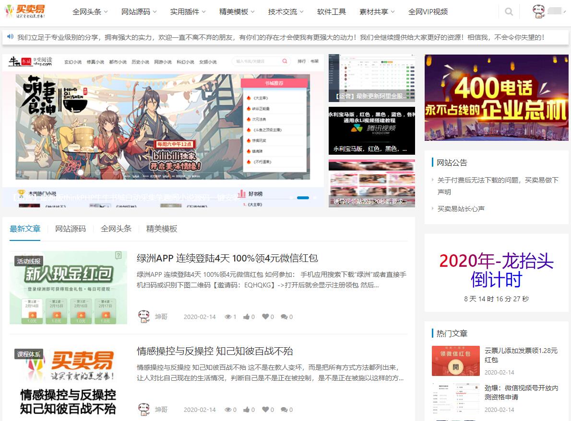Click 坤哥 avatar on 绿洲APP article

144,317
